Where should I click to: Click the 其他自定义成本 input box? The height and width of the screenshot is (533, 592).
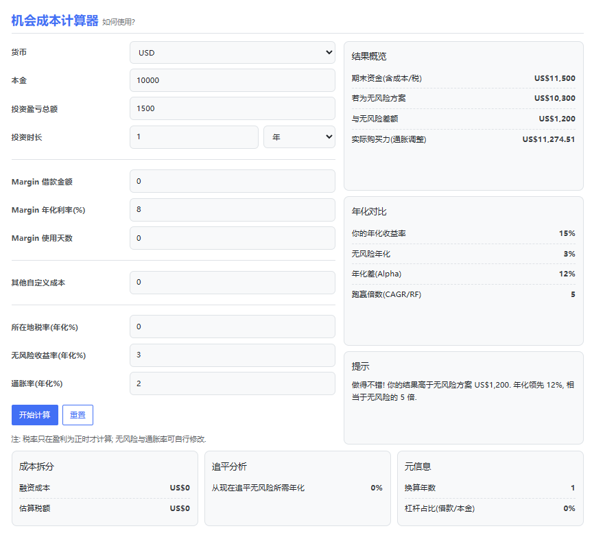232,283
